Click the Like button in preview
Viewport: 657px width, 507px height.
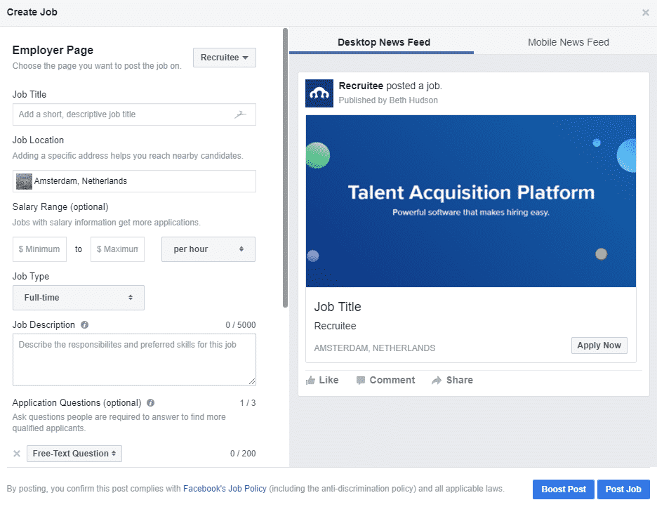[322, 380]
